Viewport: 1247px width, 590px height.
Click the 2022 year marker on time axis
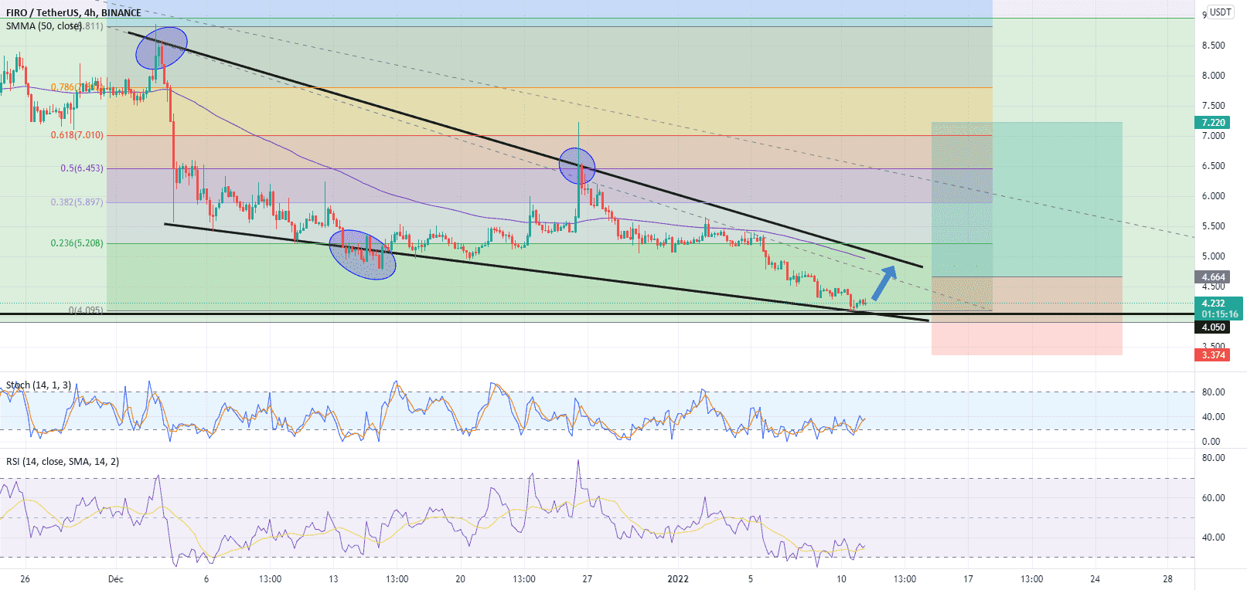point(678,578)
